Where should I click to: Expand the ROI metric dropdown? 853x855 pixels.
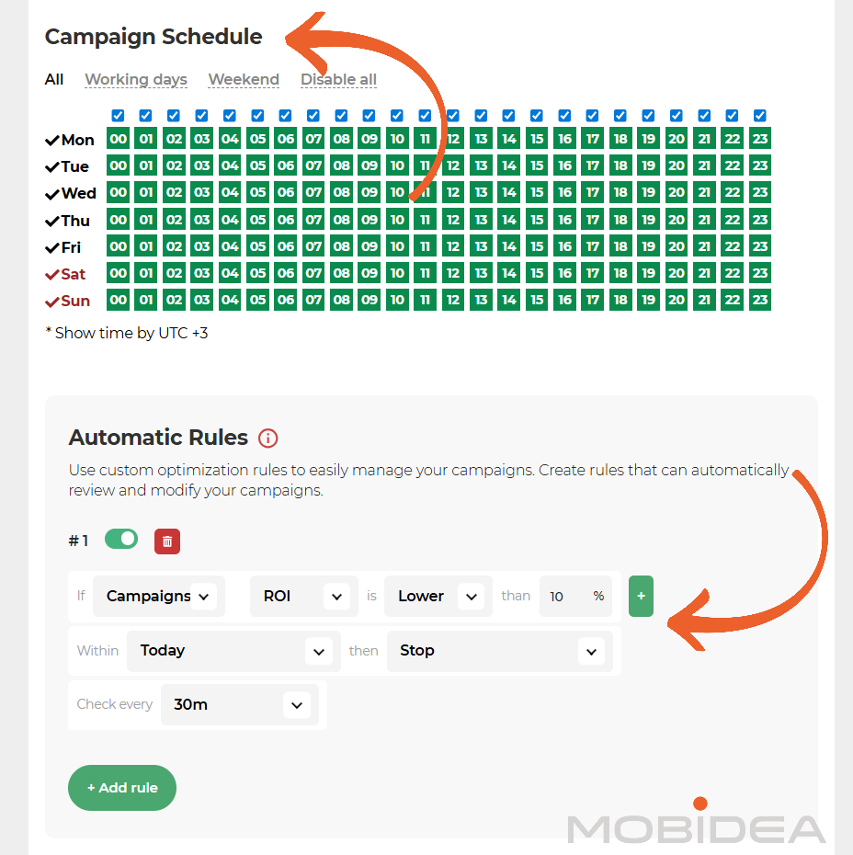pyautogui.click(x=303, y=596)
